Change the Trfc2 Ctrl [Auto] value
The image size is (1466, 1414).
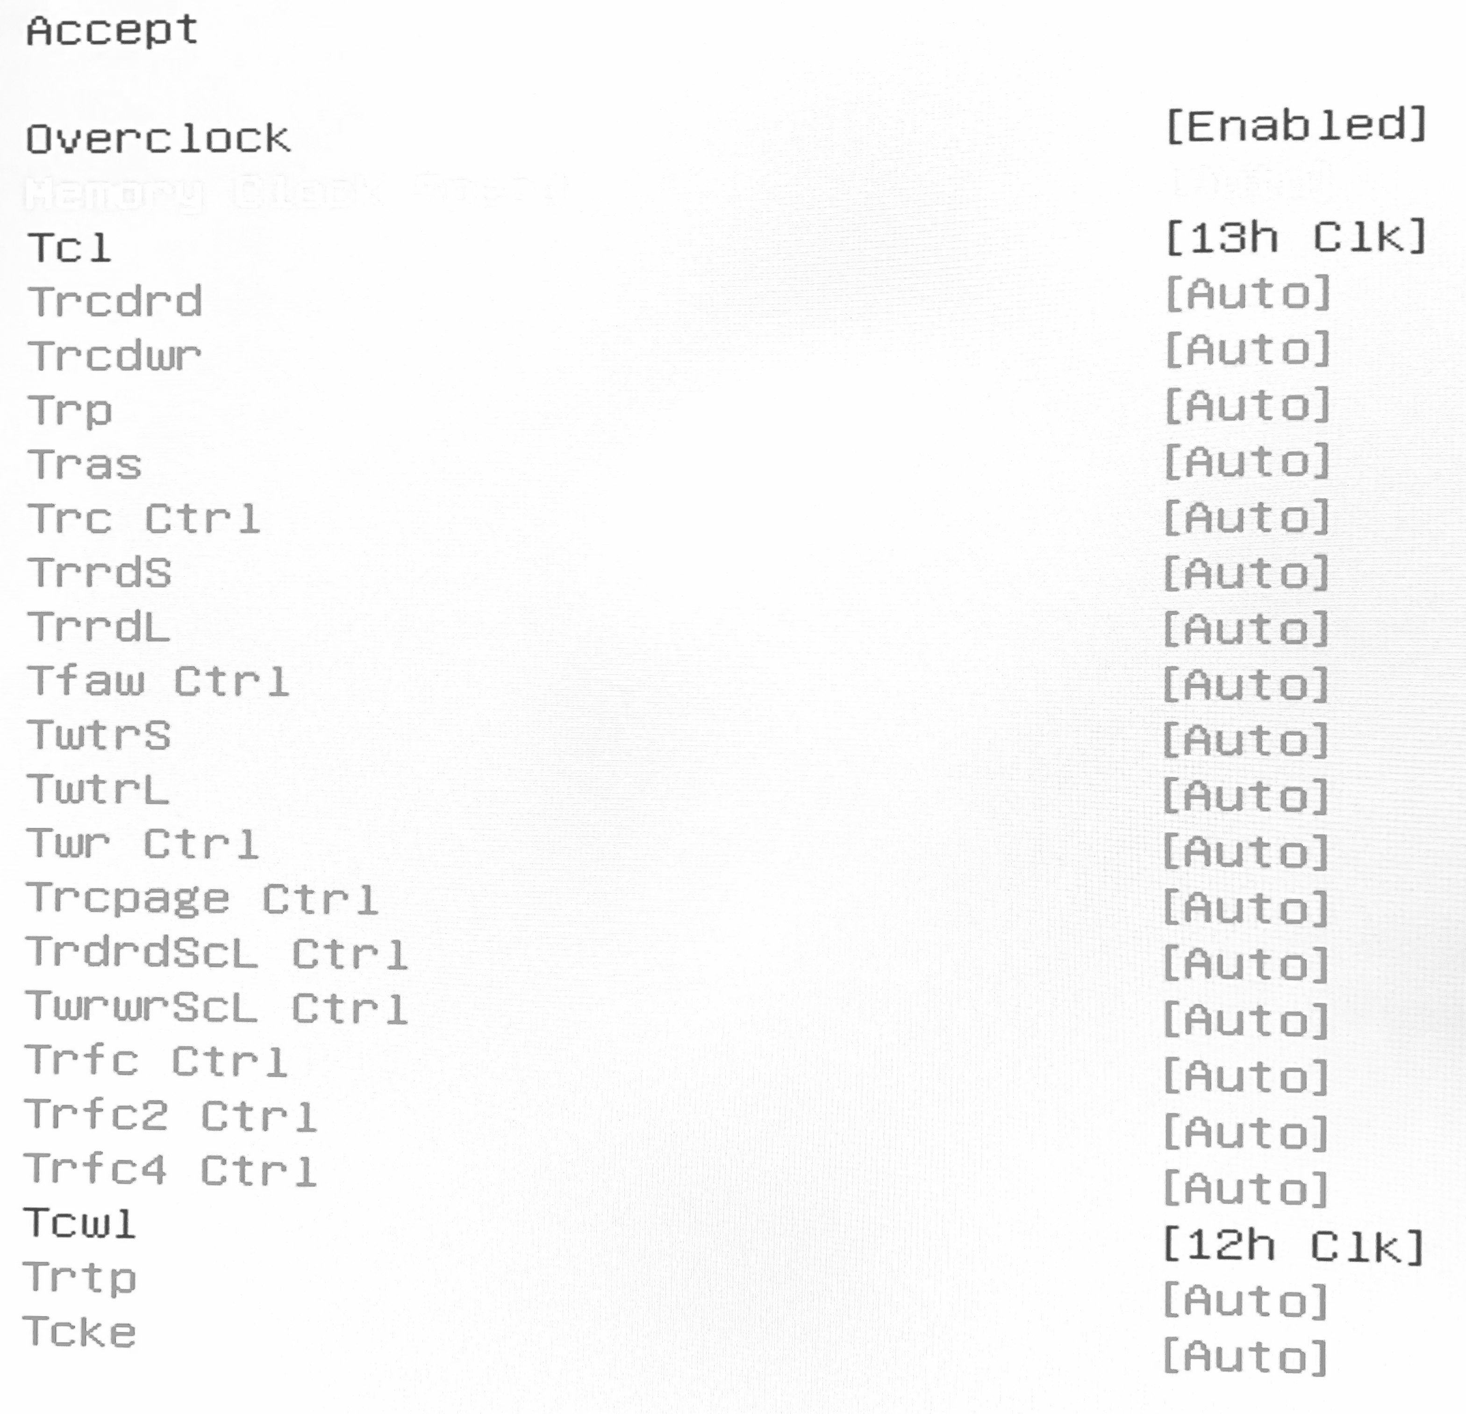click(1246, 1133)
